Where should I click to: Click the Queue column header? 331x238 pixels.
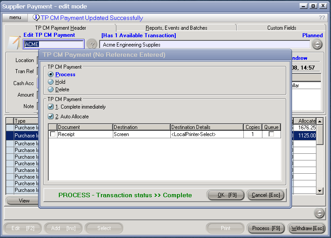pos(271,127)
